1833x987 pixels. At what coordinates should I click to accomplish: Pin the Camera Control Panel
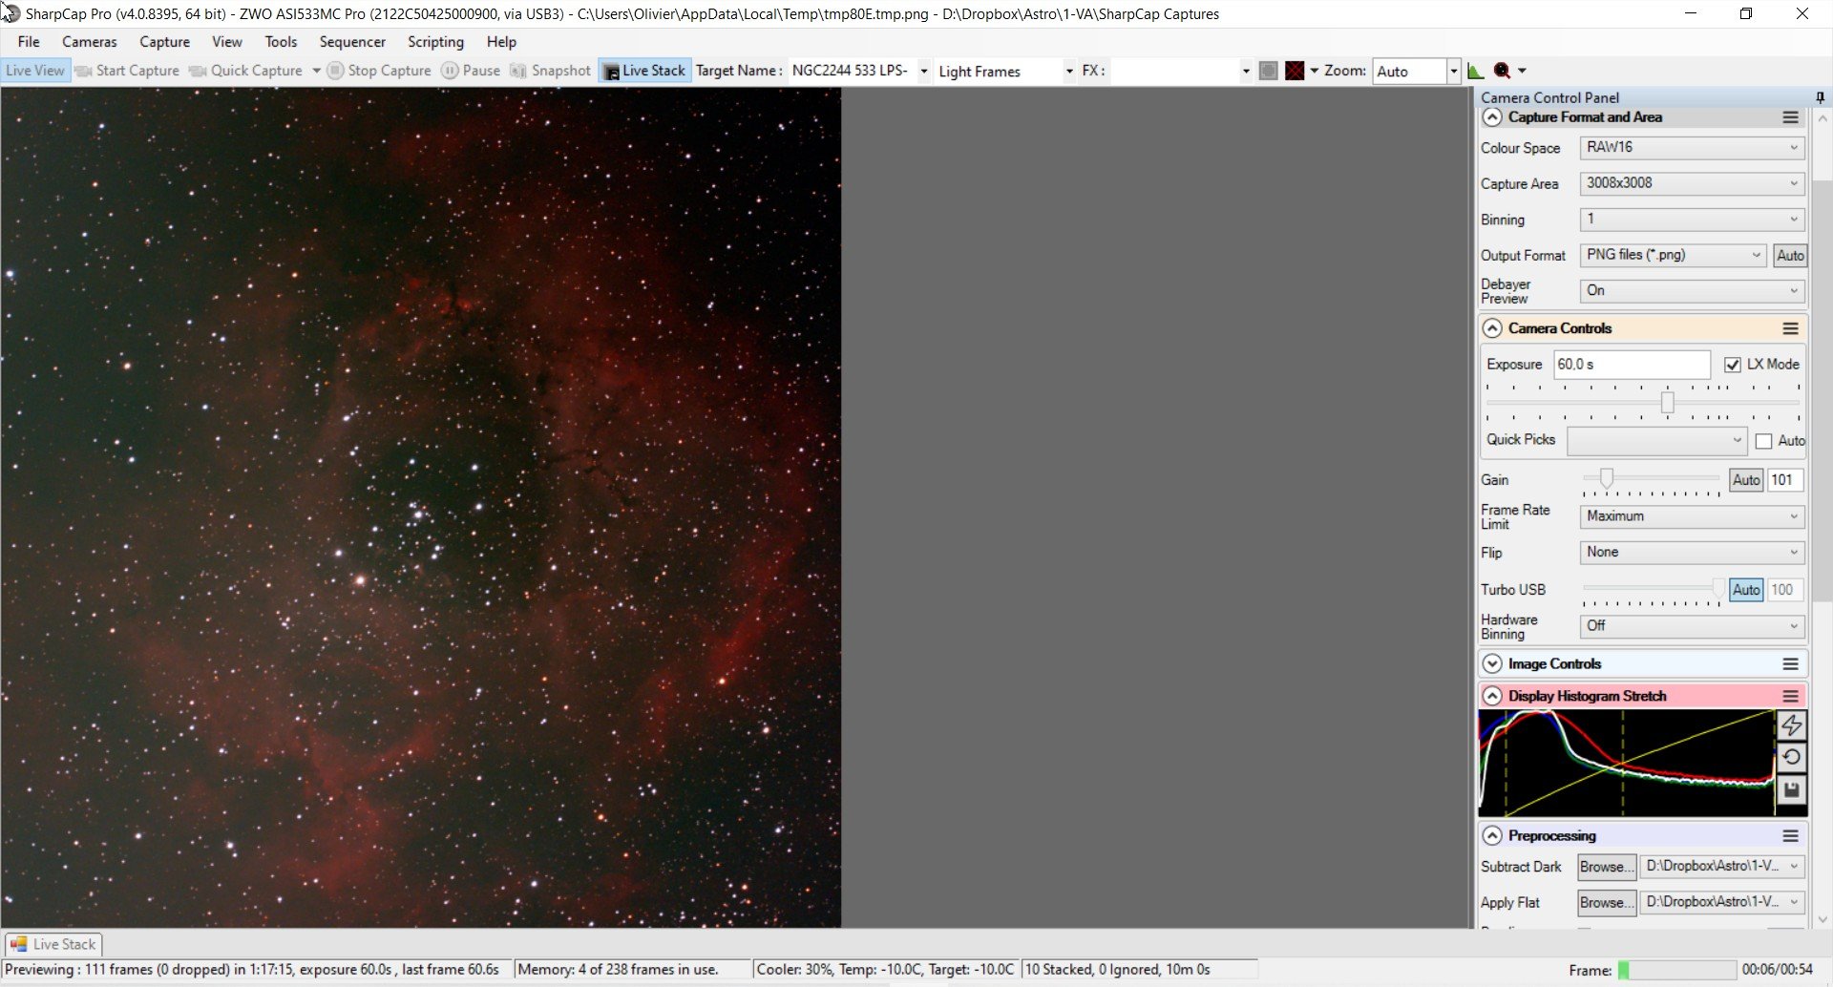1820,97
